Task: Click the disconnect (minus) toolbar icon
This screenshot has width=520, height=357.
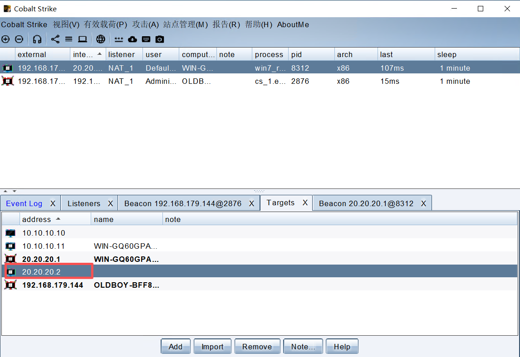Action: pos(19,39)
